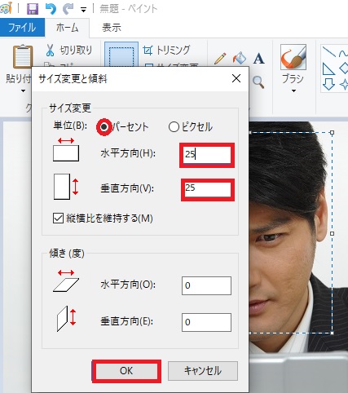The width and height of the screenshot is (348, 393).
Task: Click the 切り取り scissors icon
Action: (50, 50)
